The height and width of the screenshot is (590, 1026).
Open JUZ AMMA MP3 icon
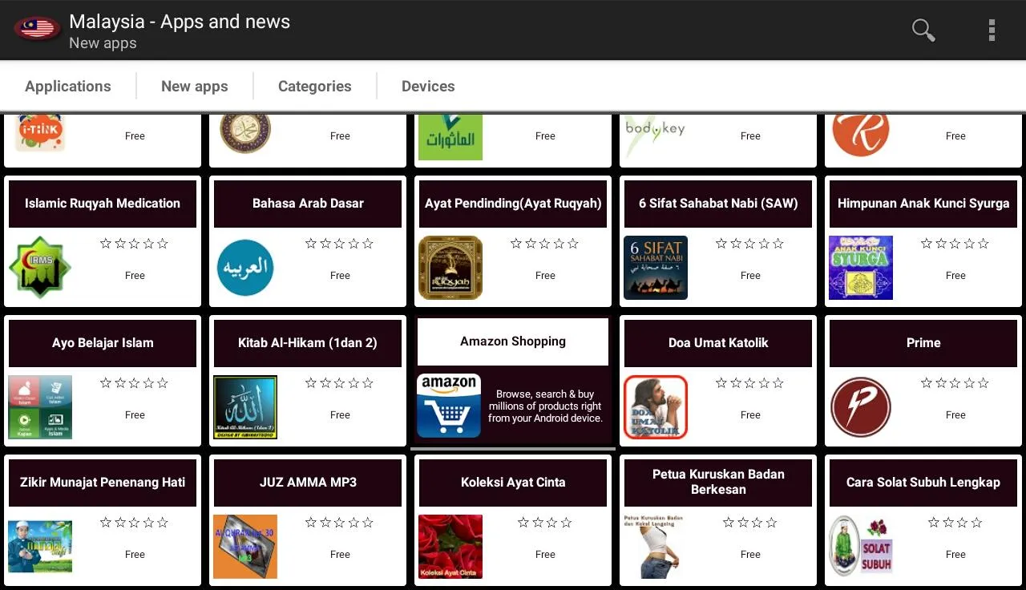(245, 547)
